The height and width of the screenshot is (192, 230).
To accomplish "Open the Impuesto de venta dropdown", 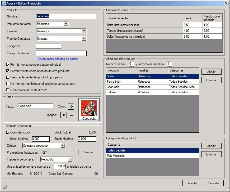I will click(66, 24).
